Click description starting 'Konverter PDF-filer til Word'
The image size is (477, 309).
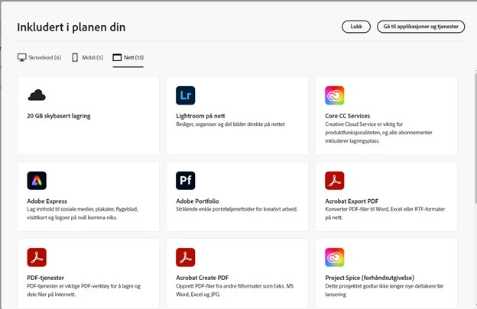(x=385, y=214)
